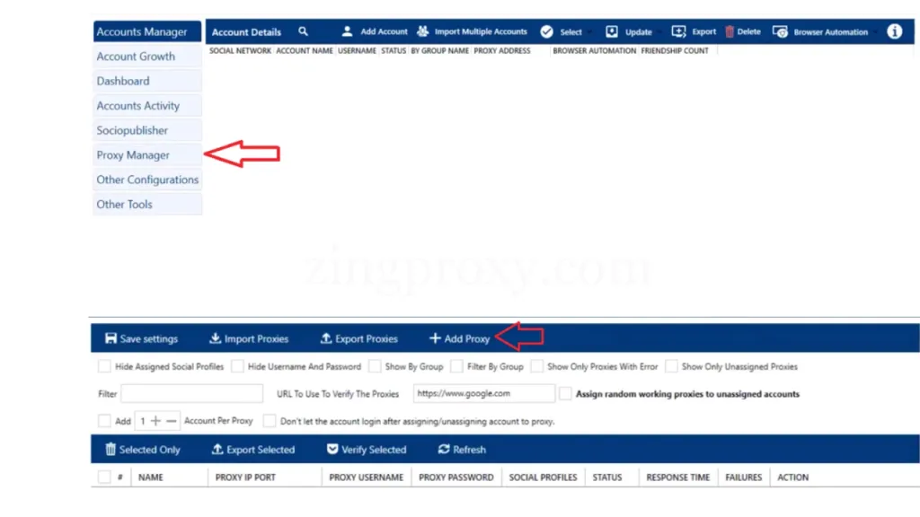Screen dimensions: 920x517
Task: Open Other Configurations
Action: point(147,180)
